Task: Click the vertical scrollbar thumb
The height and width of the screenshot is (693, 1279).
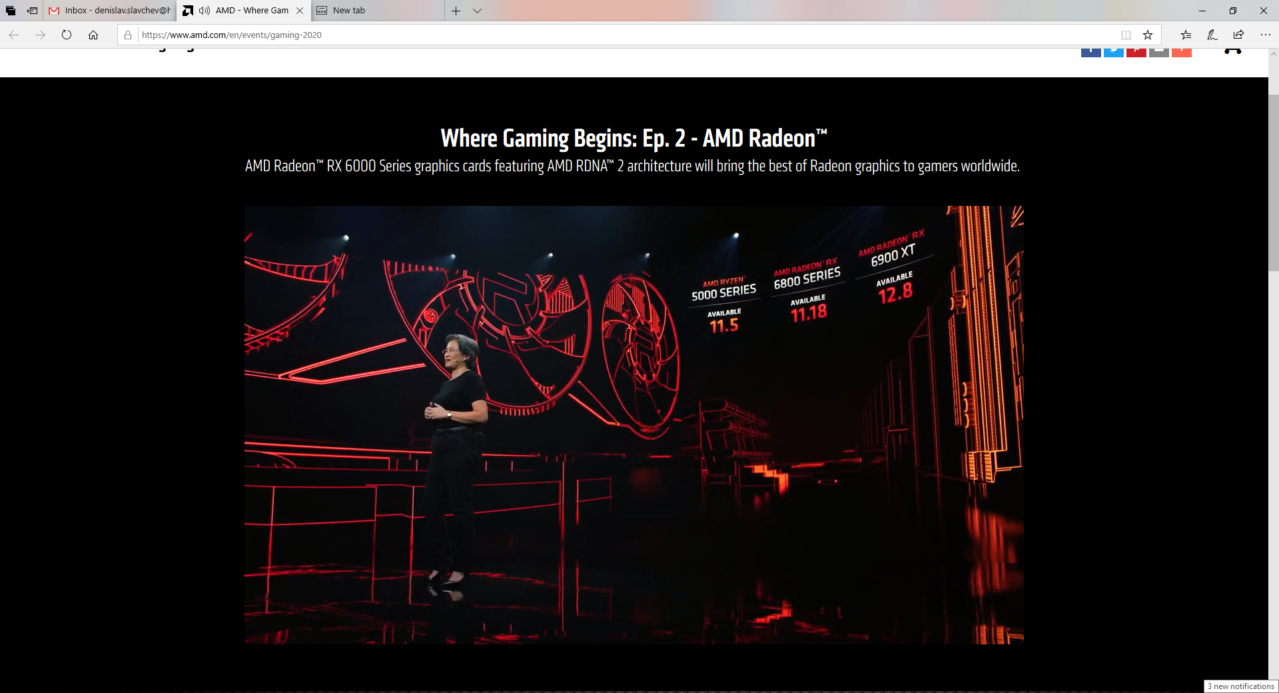Action: coord(1274,182)
